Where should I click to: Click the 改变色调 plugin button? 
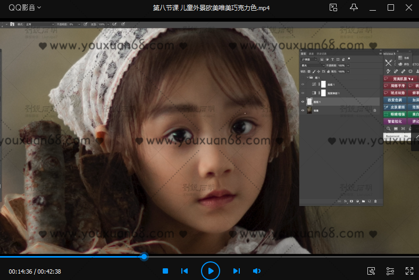pyautogui.click(x=394, y=100)
